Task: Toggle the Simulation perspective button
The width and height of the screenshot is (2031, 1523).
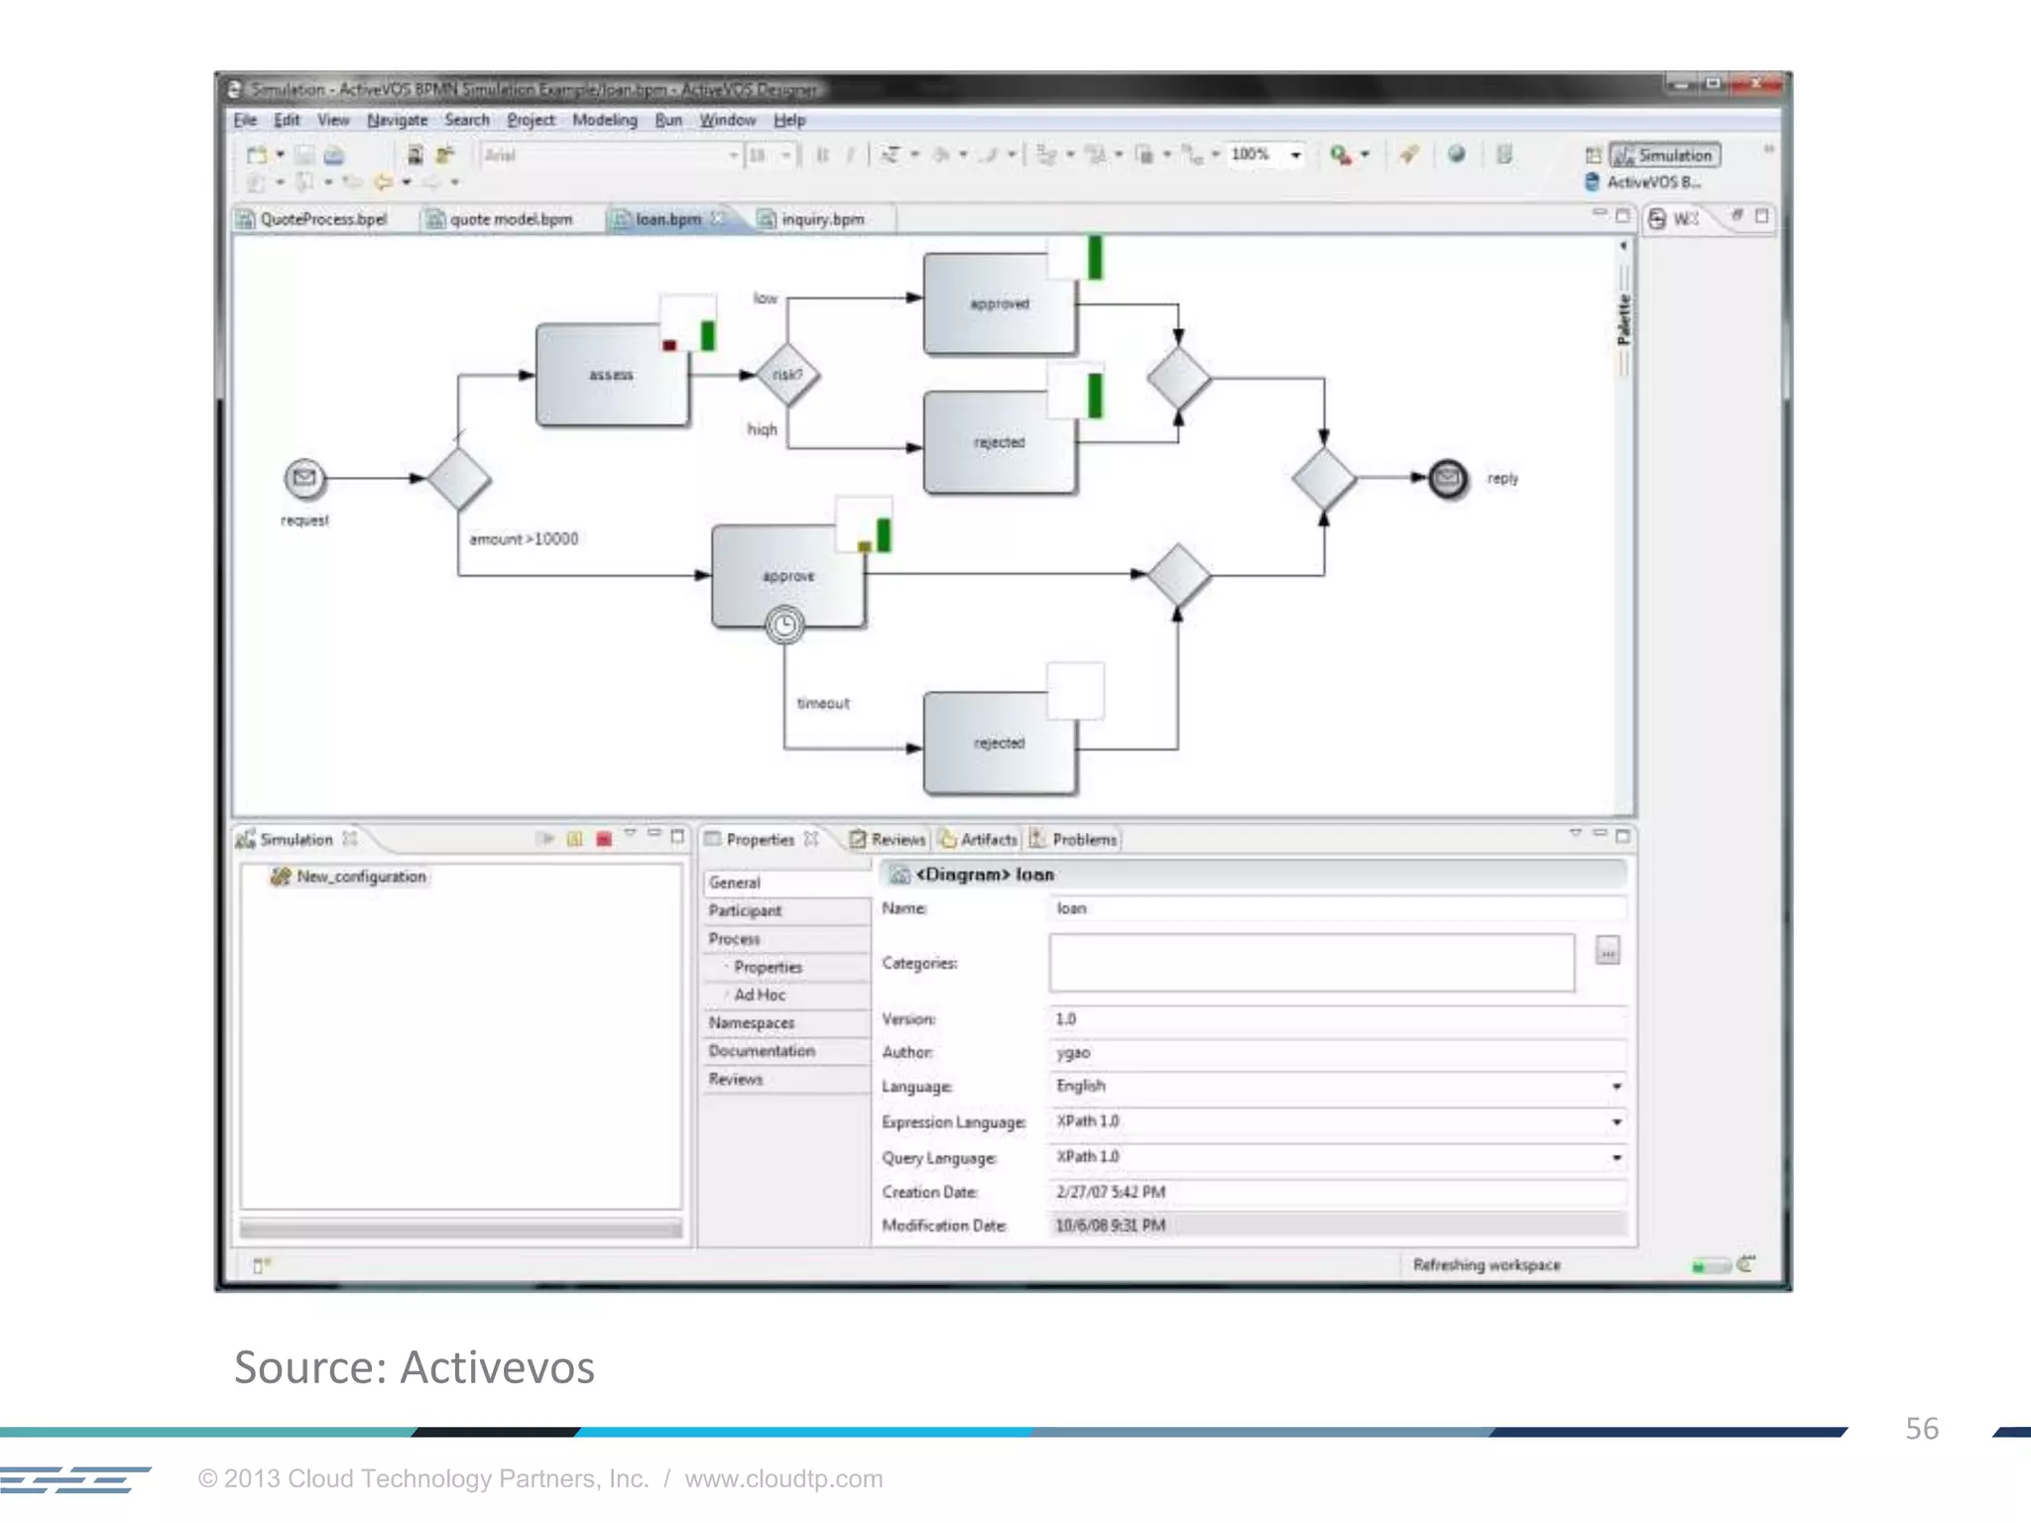Action: (x=1665, y=156)
